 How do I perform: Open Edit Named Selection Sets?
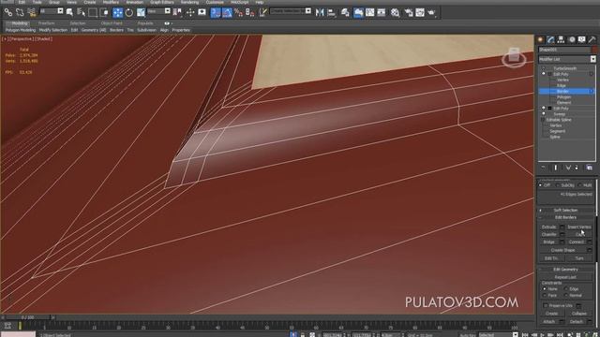(x=262, y=12)
